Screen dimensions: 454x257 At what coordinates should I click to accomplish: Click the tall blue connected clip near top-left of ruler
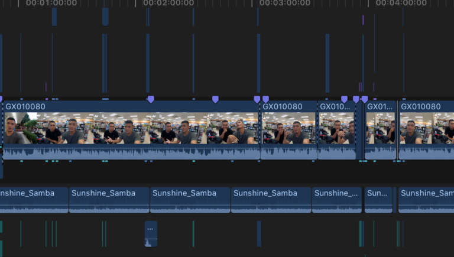pos(105,17)
